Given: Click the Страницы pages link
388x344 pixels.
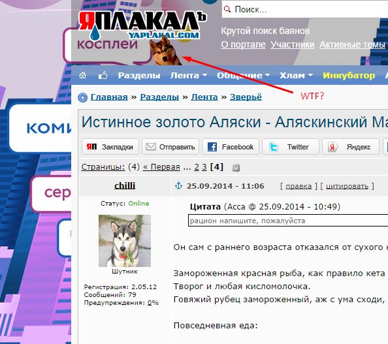Looking at the screenshot, I should tap(103, 167).
